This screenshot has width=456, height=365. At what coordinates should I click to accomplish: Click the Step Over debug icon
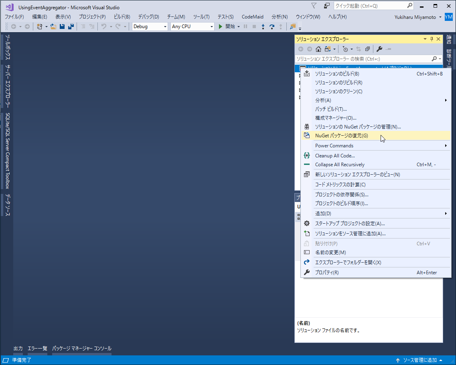(x=272, y=27)
